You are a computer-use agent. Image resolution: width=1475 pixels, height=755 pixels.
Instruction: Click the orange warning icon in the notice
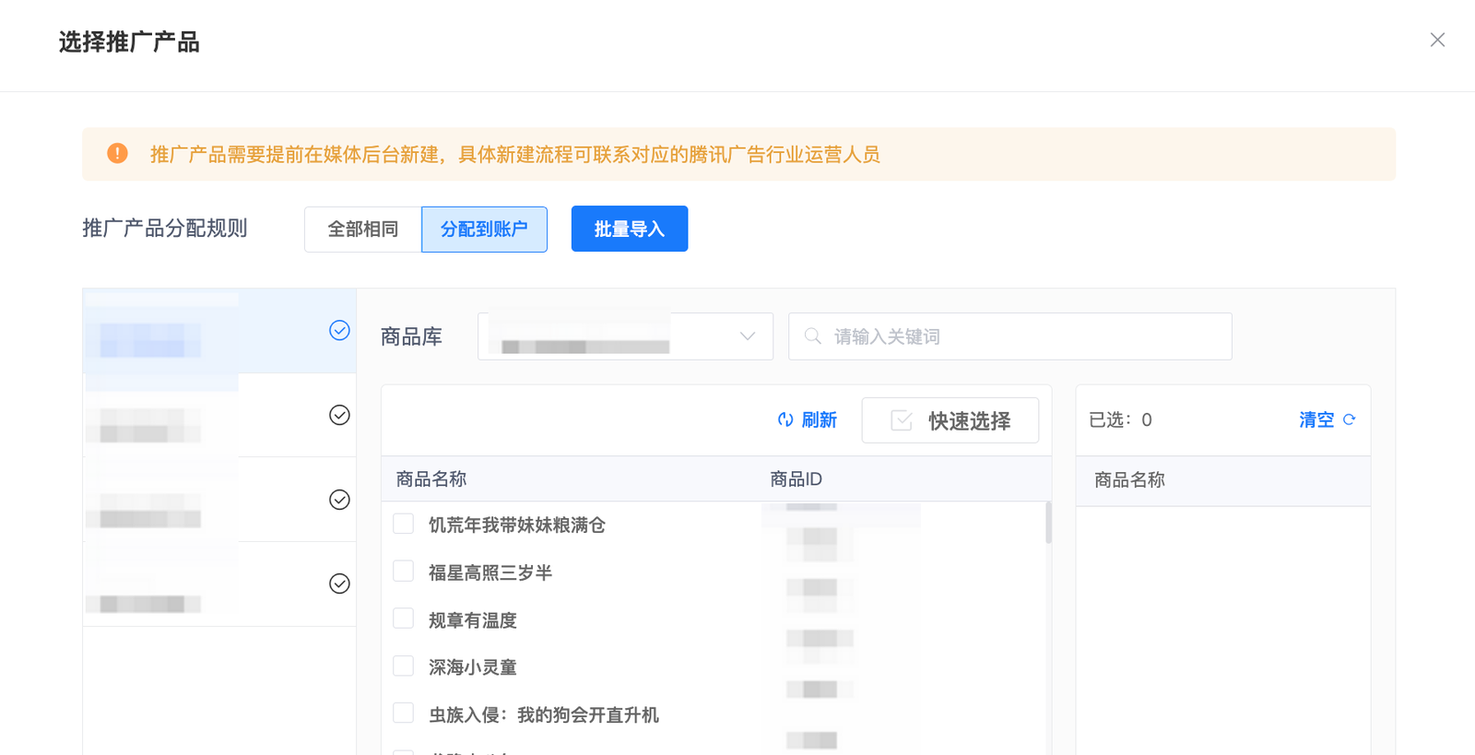(117, 153)
